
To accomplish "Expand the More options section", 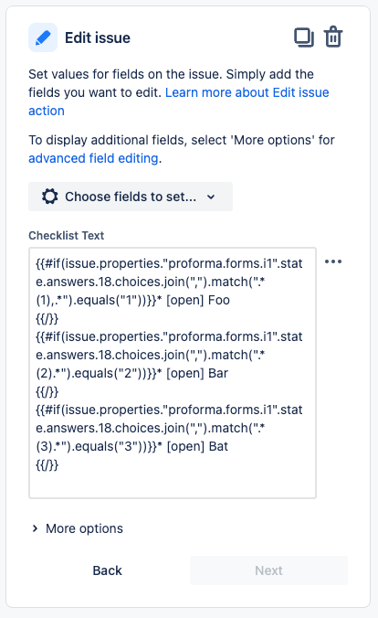I will [78, 528].
